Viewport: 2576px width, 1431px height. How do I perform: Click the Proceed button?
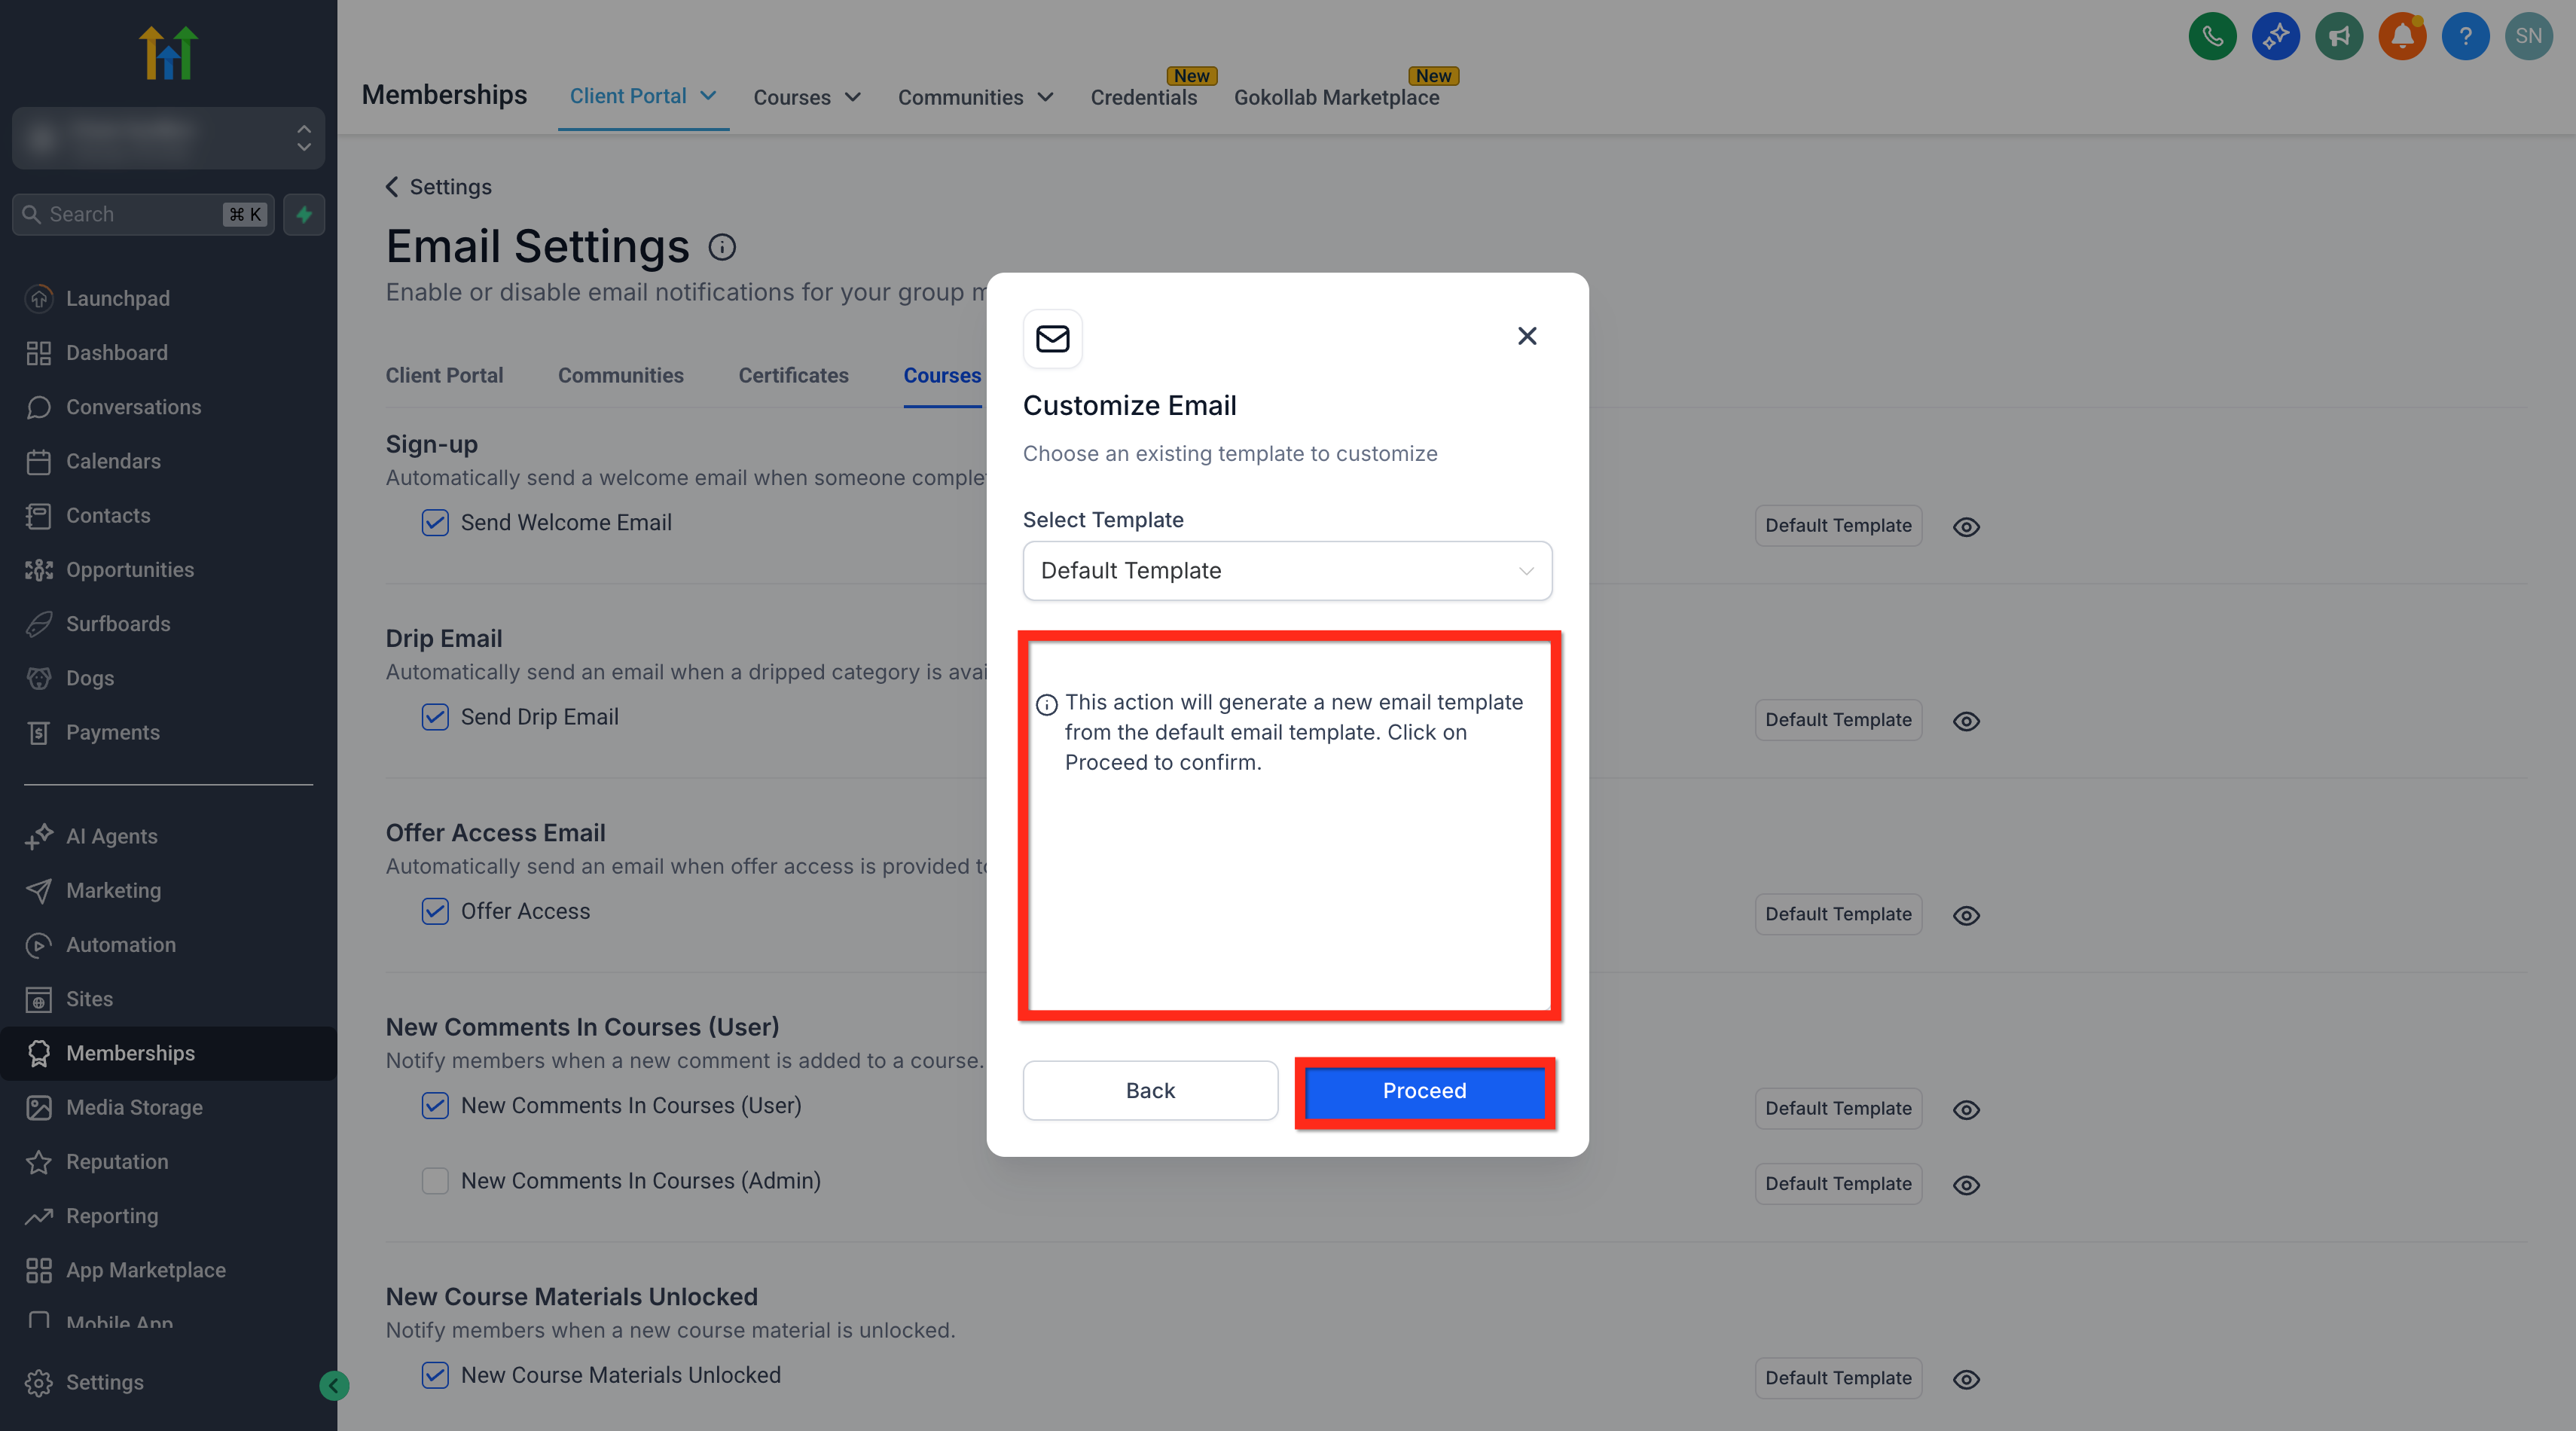(1424, 1091)
